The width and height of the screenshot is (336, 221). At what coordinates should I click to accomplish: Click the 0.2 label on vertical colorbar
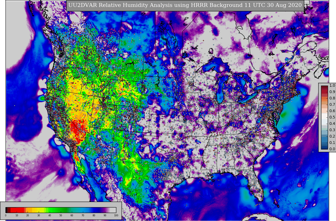tap(332, 136)
